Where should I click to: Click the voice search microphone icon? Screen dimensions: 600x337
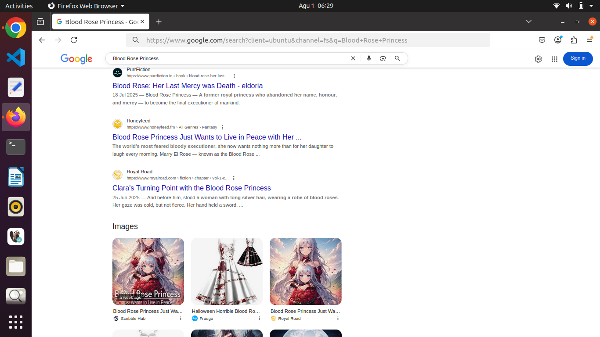click(x=369, y=58)
